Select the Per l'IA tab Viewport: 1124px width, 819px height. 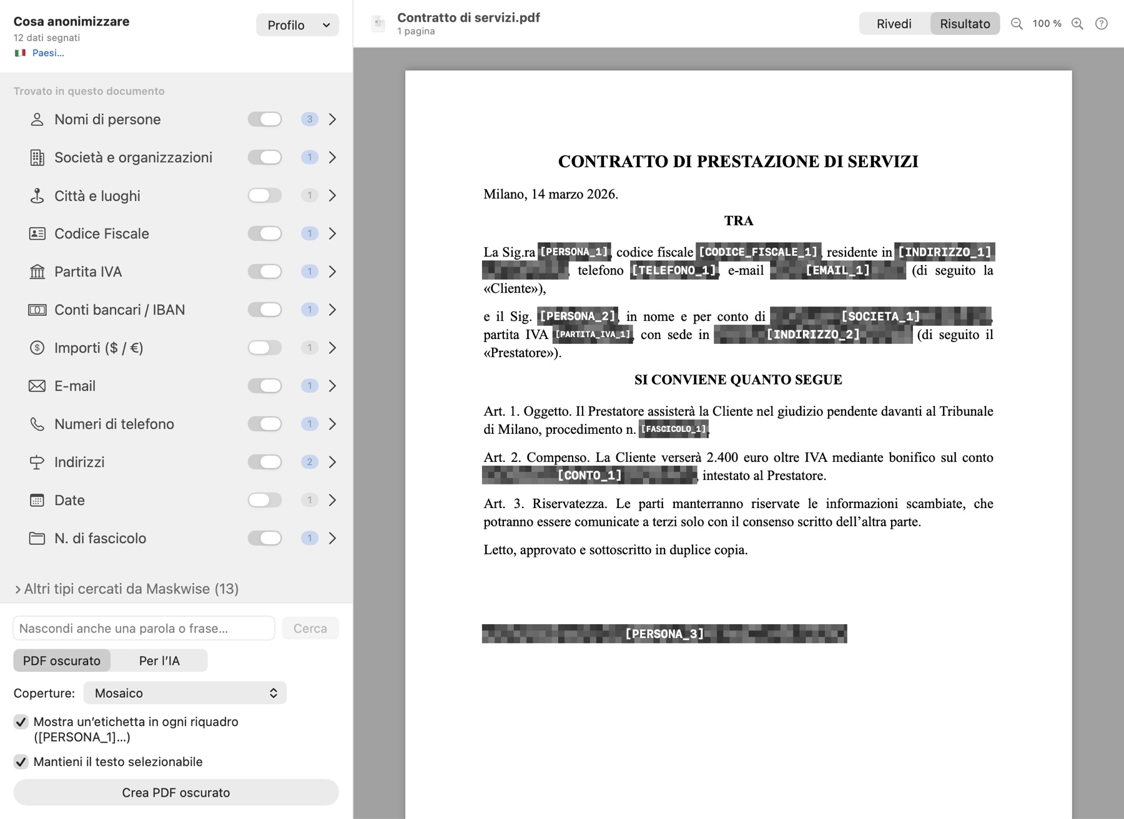click(x=159, y=660)
